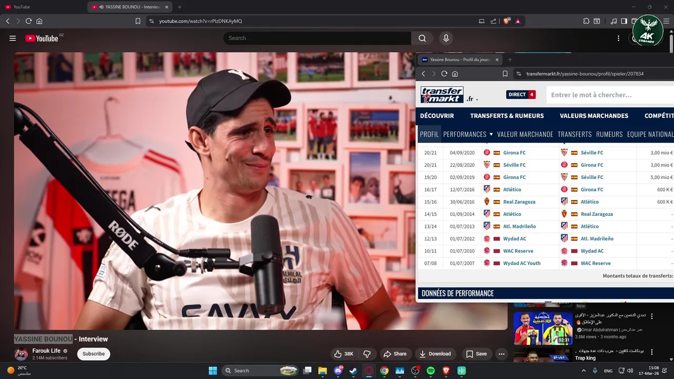Click home icon in Transfermarkt browser window
Image resolution: width=674 pixels, height=379 pixels.
[455, 74]
